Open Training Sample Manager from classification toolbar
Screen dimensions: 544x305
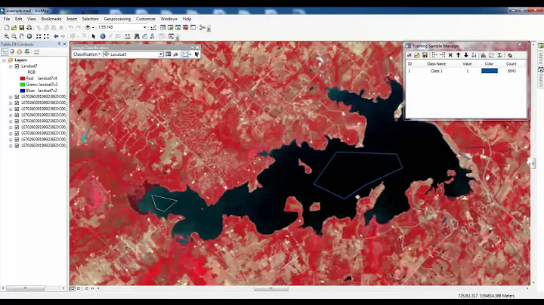pos(168,54)
